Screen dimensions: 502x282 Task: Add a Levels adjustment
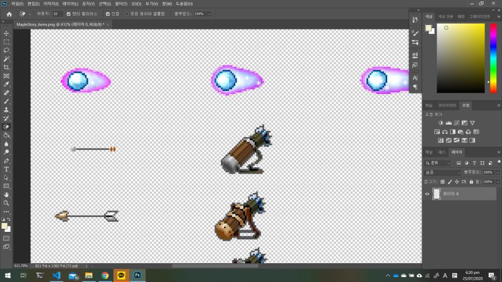(449, 123)
